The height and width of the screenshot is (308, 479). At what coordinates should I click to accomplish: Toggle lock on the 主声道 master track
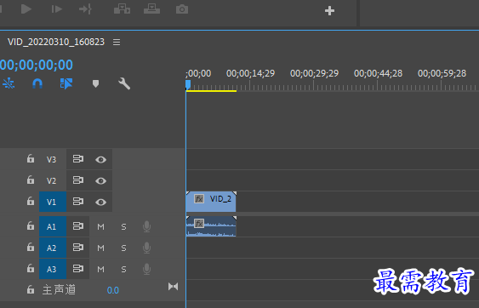(31, 289)
